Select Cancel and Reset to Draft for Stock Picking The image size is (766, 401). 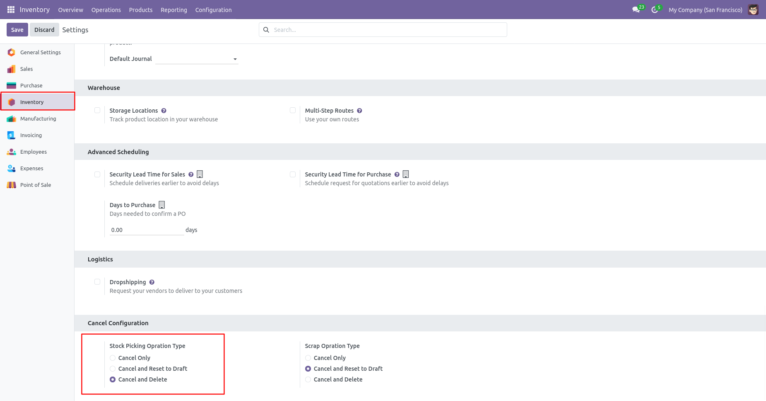(113, 369)
